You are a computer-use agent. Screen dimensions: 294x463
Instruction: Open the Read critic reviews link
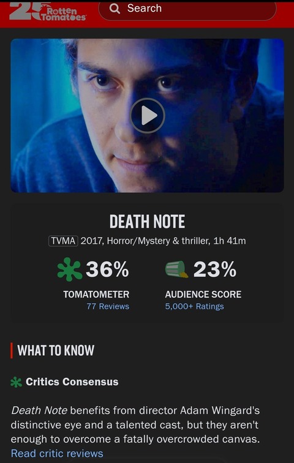(x=57, y=453)
